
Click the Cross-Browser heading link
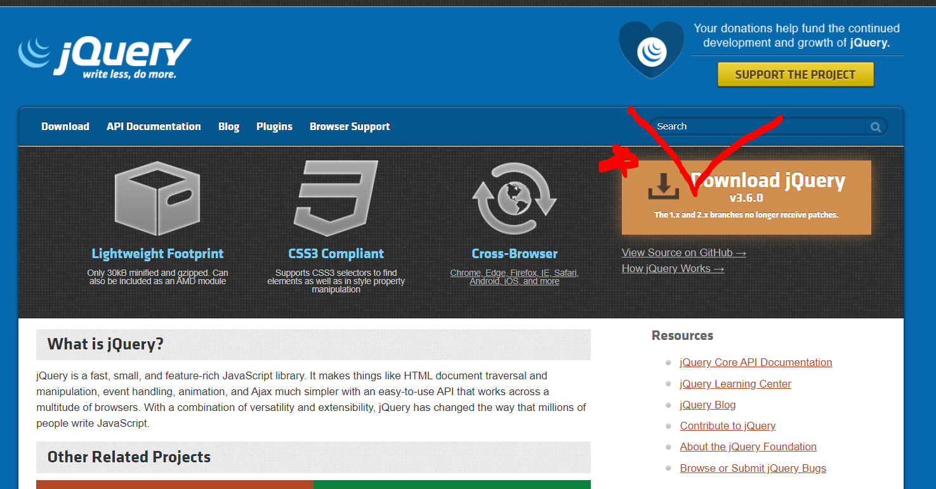(x=515, y=254)
